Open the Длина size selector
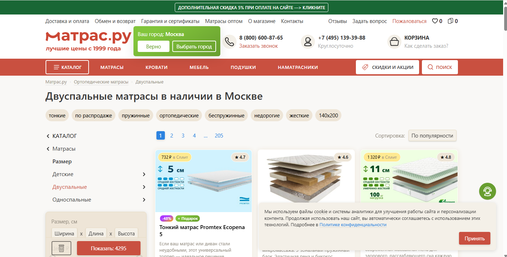The width and height of the screenshot is (507, 257). click(x=96, y=233)
